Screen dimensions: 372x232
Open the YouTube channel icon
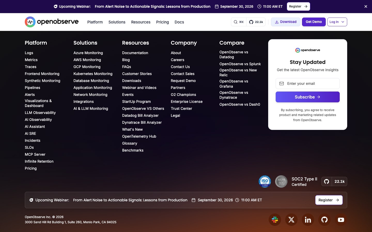[341, 220]
